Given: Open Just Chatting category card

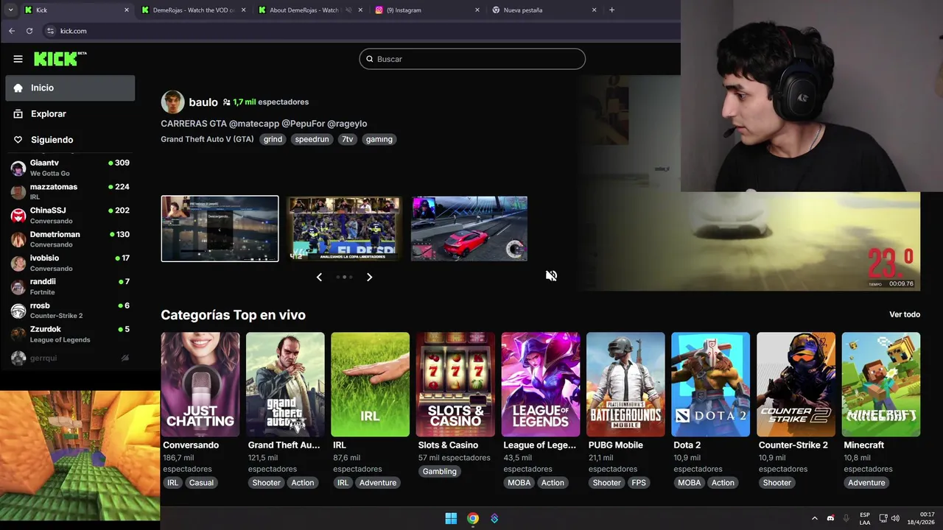Looking at the screenshot, I should click(200, 384).
